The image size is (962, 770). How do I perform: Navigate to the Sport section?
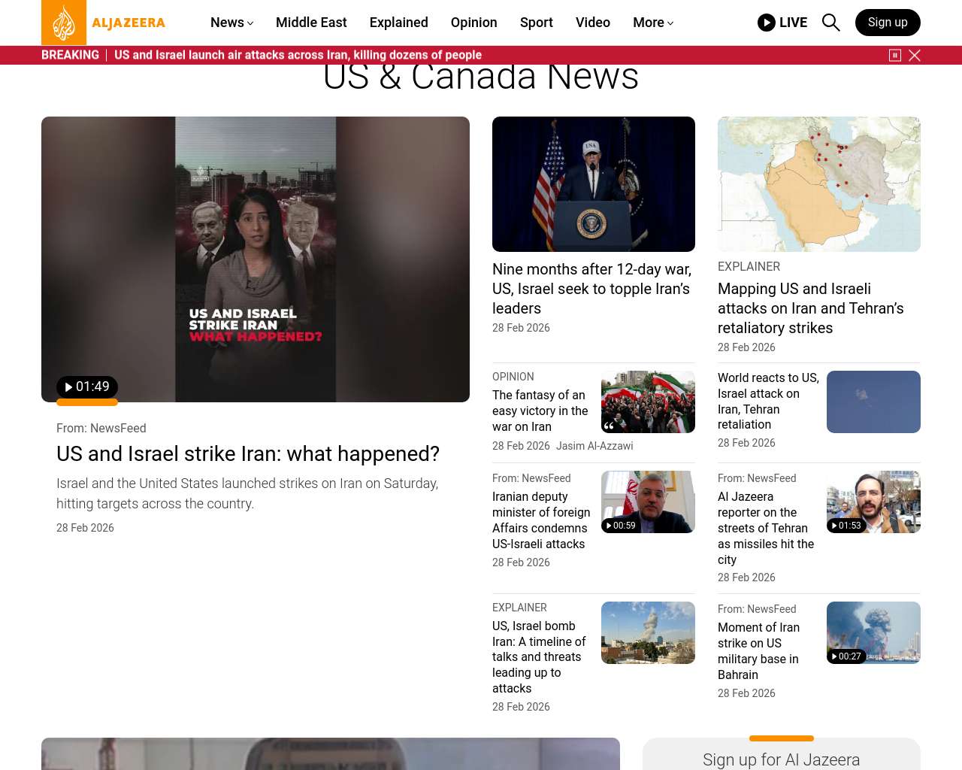click(537, 23)
